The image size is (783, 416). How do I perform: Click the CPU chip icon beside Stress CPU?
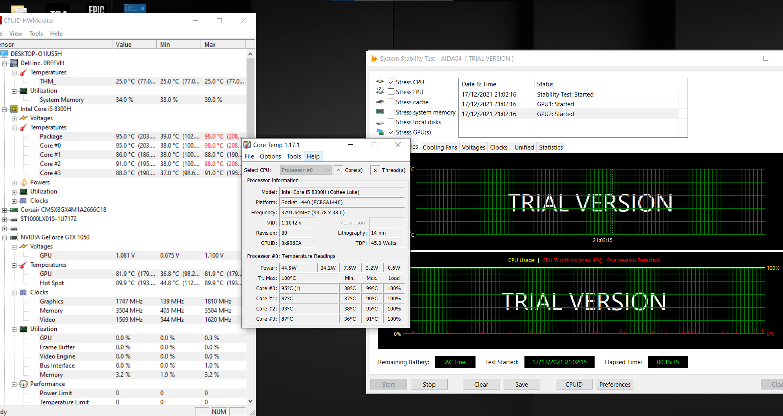[x=380, y=81]
